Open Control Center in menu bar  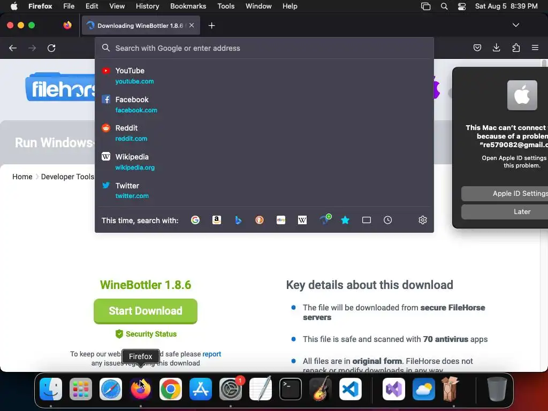click(x=462, y=6)
